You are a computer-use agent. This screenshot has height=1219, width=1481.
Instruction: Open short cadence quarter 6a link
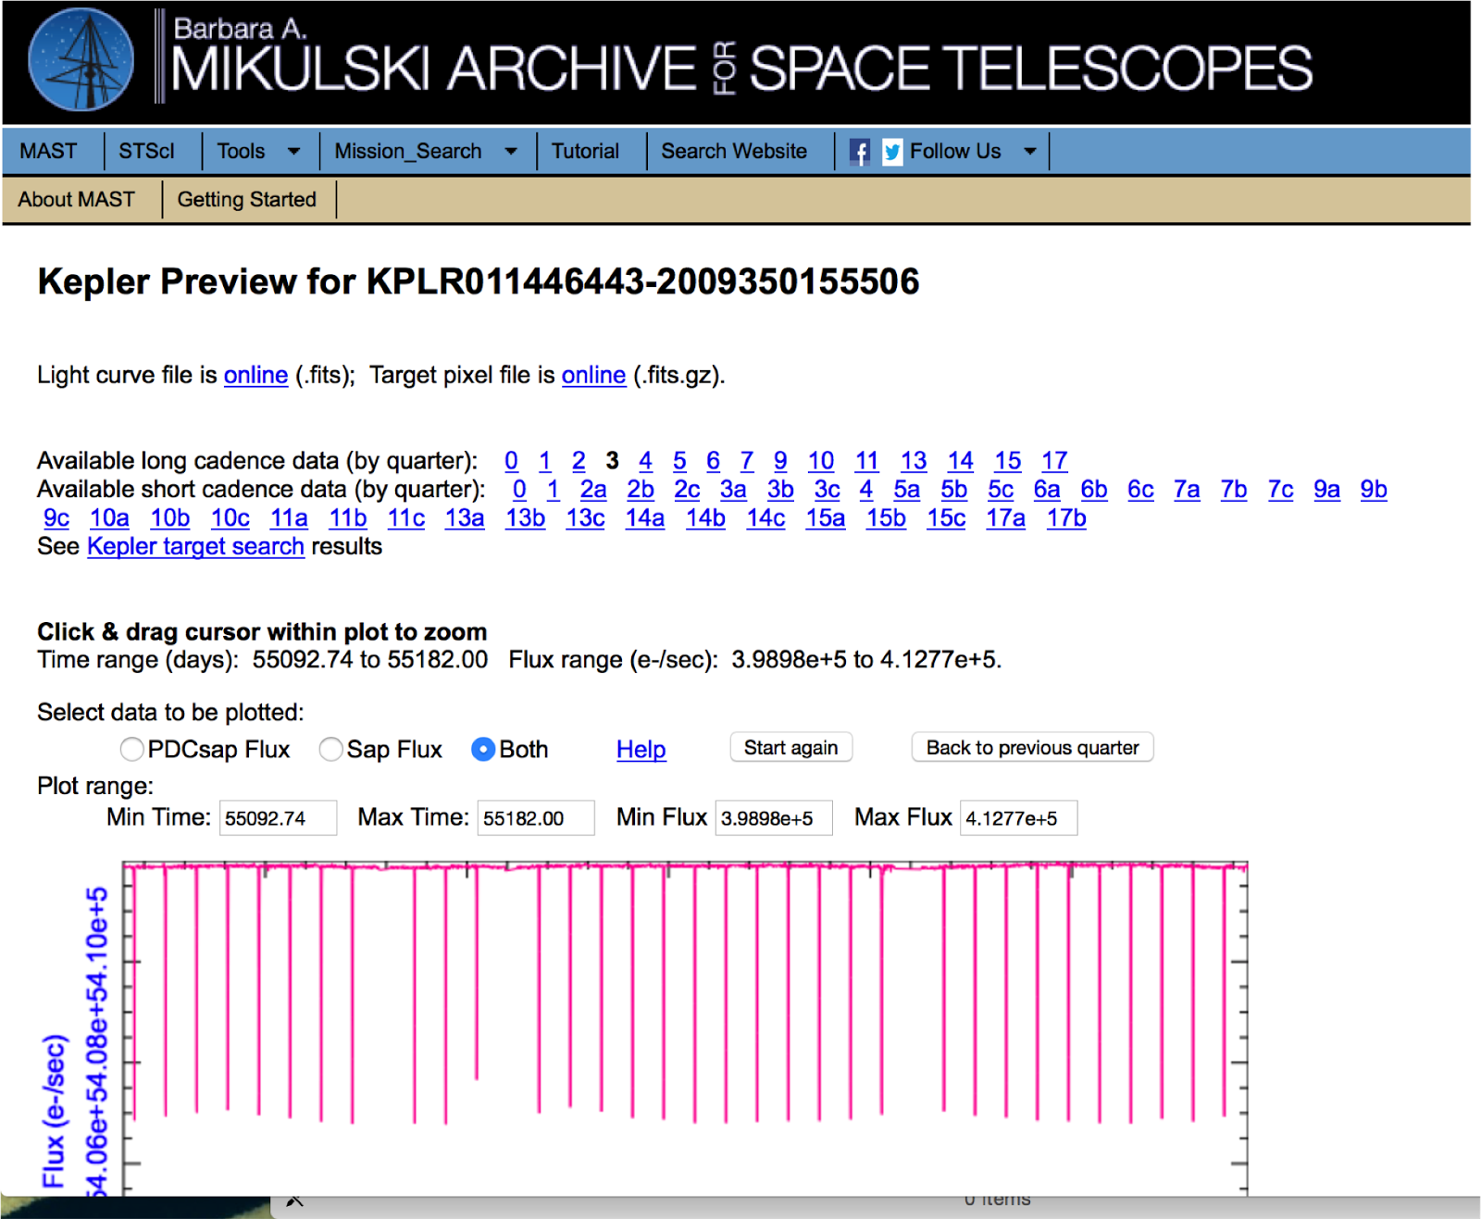[1047, 490]
